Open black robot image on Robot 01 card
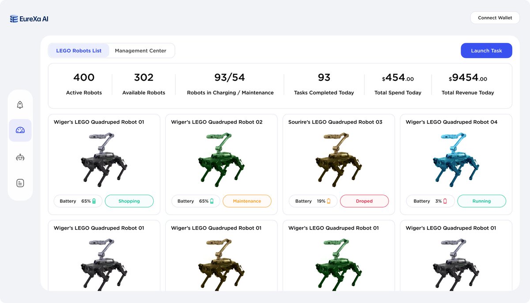Image resolution: width=530 pixels, height=303 pixels. click(104, 159)
